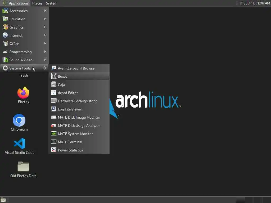Open the Applications menu in top panel

pyautogui.click(x=16, y=3)
